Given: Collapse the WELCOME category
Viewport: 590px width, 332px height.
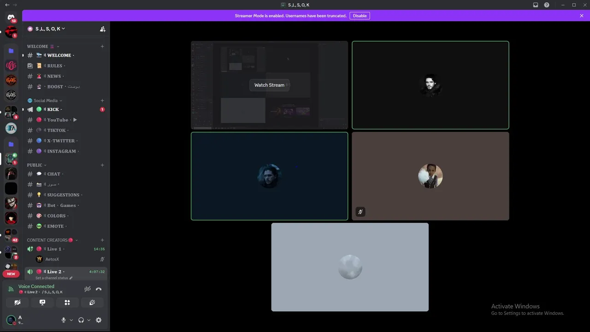Looking at the screenshot, I should tap(43, 47).
